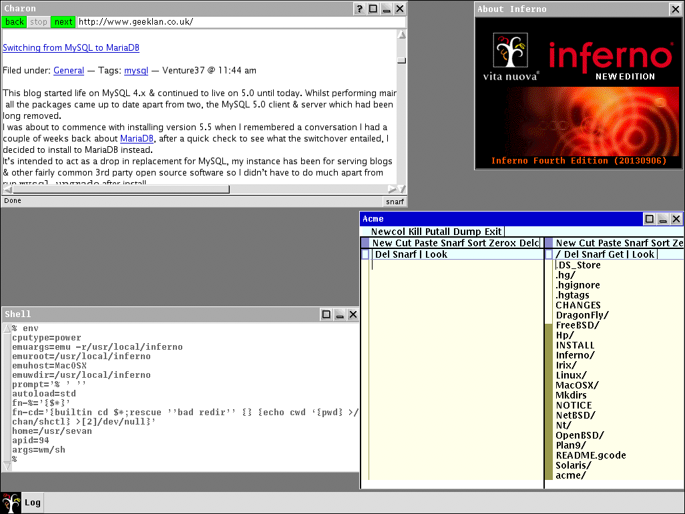685x514 pixels.
Task: Click the Charon URL address field
Action: pyautogui.click(x=240, y=22)
